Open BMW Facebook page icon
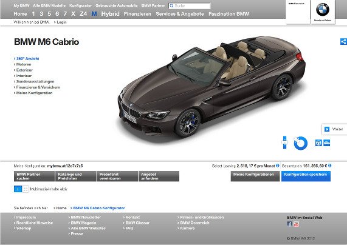347x245 pixels. [289, 224]
